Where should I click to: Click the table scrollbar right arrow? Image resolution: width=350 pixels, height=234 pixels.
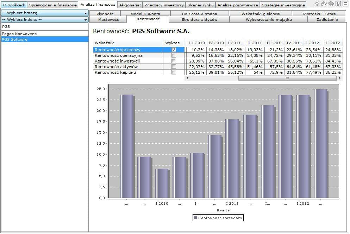[340, 78]
